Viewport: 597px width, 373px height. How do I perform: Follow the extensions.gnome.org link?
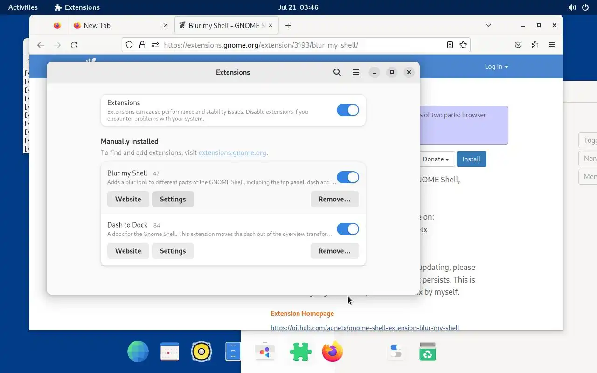232,152
